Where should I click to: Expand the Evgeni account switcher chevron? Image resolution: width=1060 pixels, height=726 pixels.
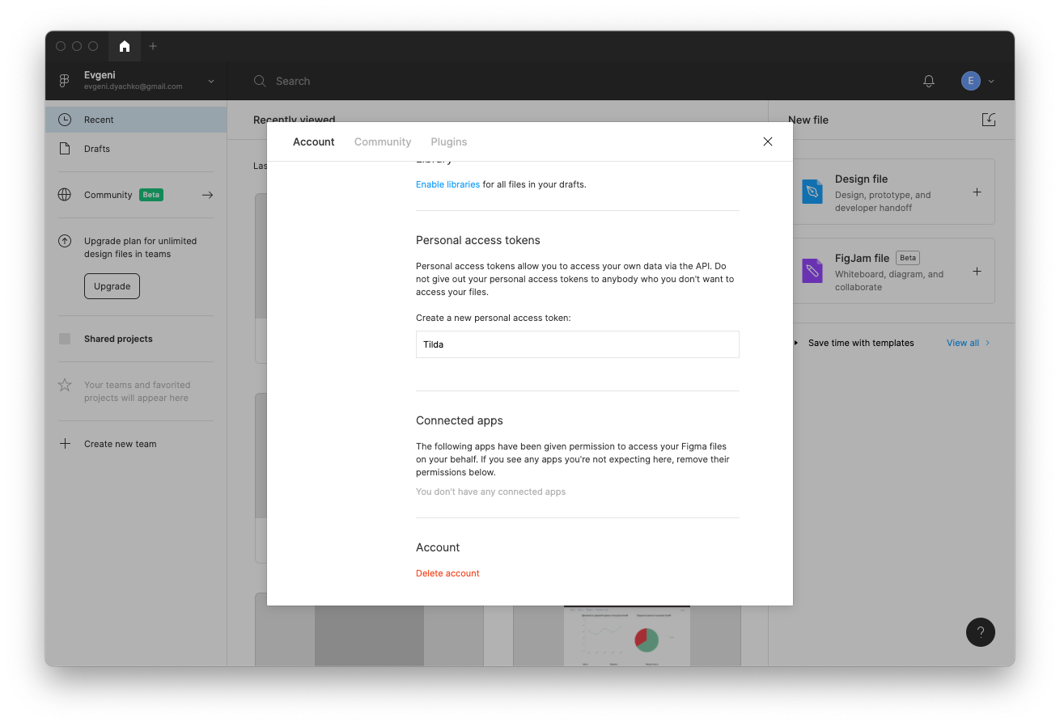coord(211,81)
